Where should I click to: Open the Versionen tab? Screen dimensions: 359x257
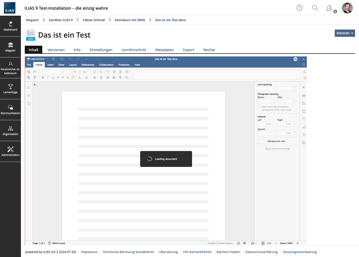(x=56, y=50)
